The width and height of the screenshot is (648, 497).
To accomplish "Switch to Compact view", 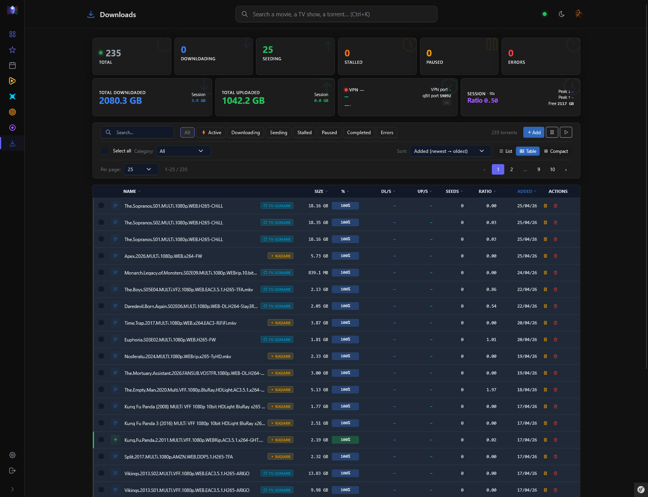I will [556, 151].
